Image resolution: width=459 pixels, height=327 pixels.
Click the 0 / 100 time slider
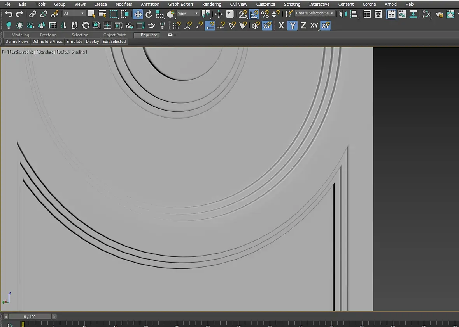click(x=30, y=317)
